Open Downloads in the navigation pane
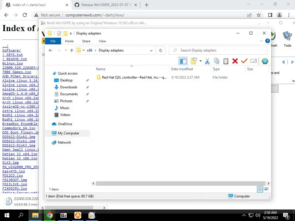Screen dimensions: 295x221 point(69,87)
